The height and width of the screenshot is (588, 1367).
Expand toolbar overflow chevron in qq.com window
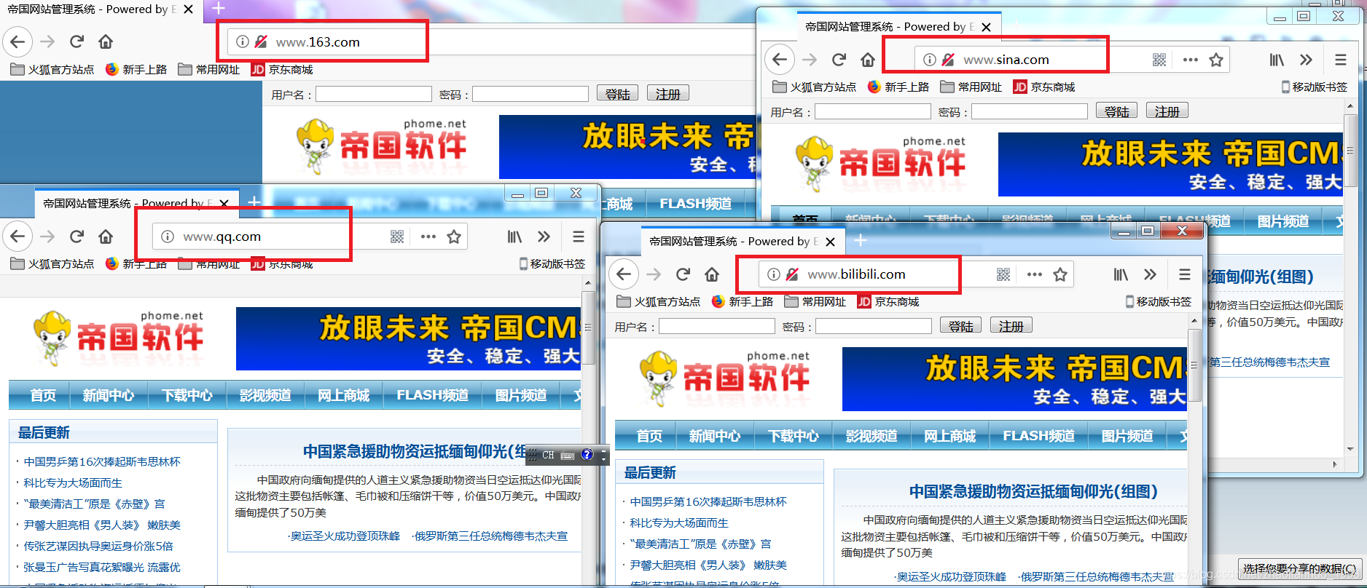click(x=544, y=237)
